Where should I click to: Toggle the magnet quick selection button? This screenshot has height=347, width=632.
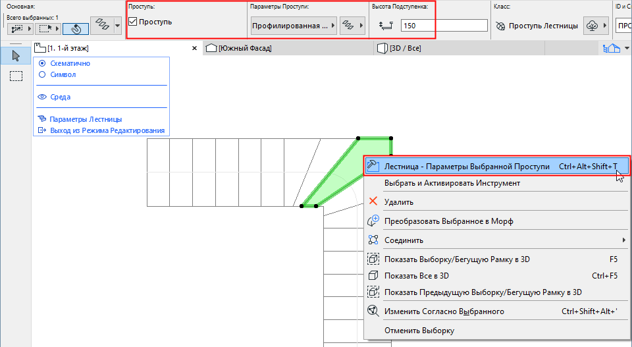pos(75,28)
